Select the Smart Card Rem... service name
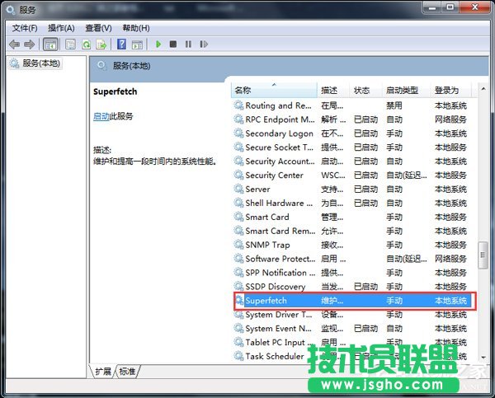The image size is (495, 398). (x=280, y=231)
